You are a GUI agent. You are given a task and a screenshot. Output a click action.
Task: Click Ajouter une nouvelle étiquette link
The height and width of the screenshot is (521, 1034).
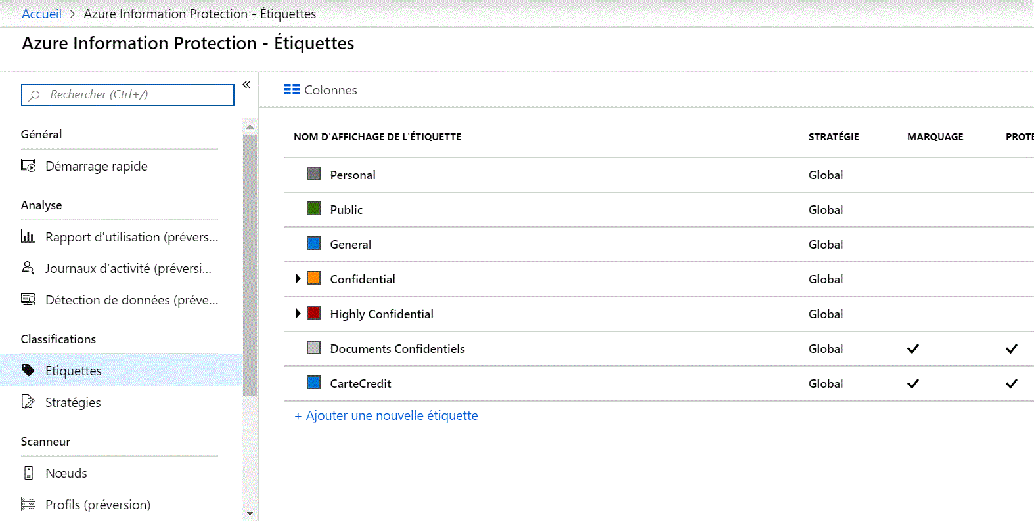pos(386,415)
